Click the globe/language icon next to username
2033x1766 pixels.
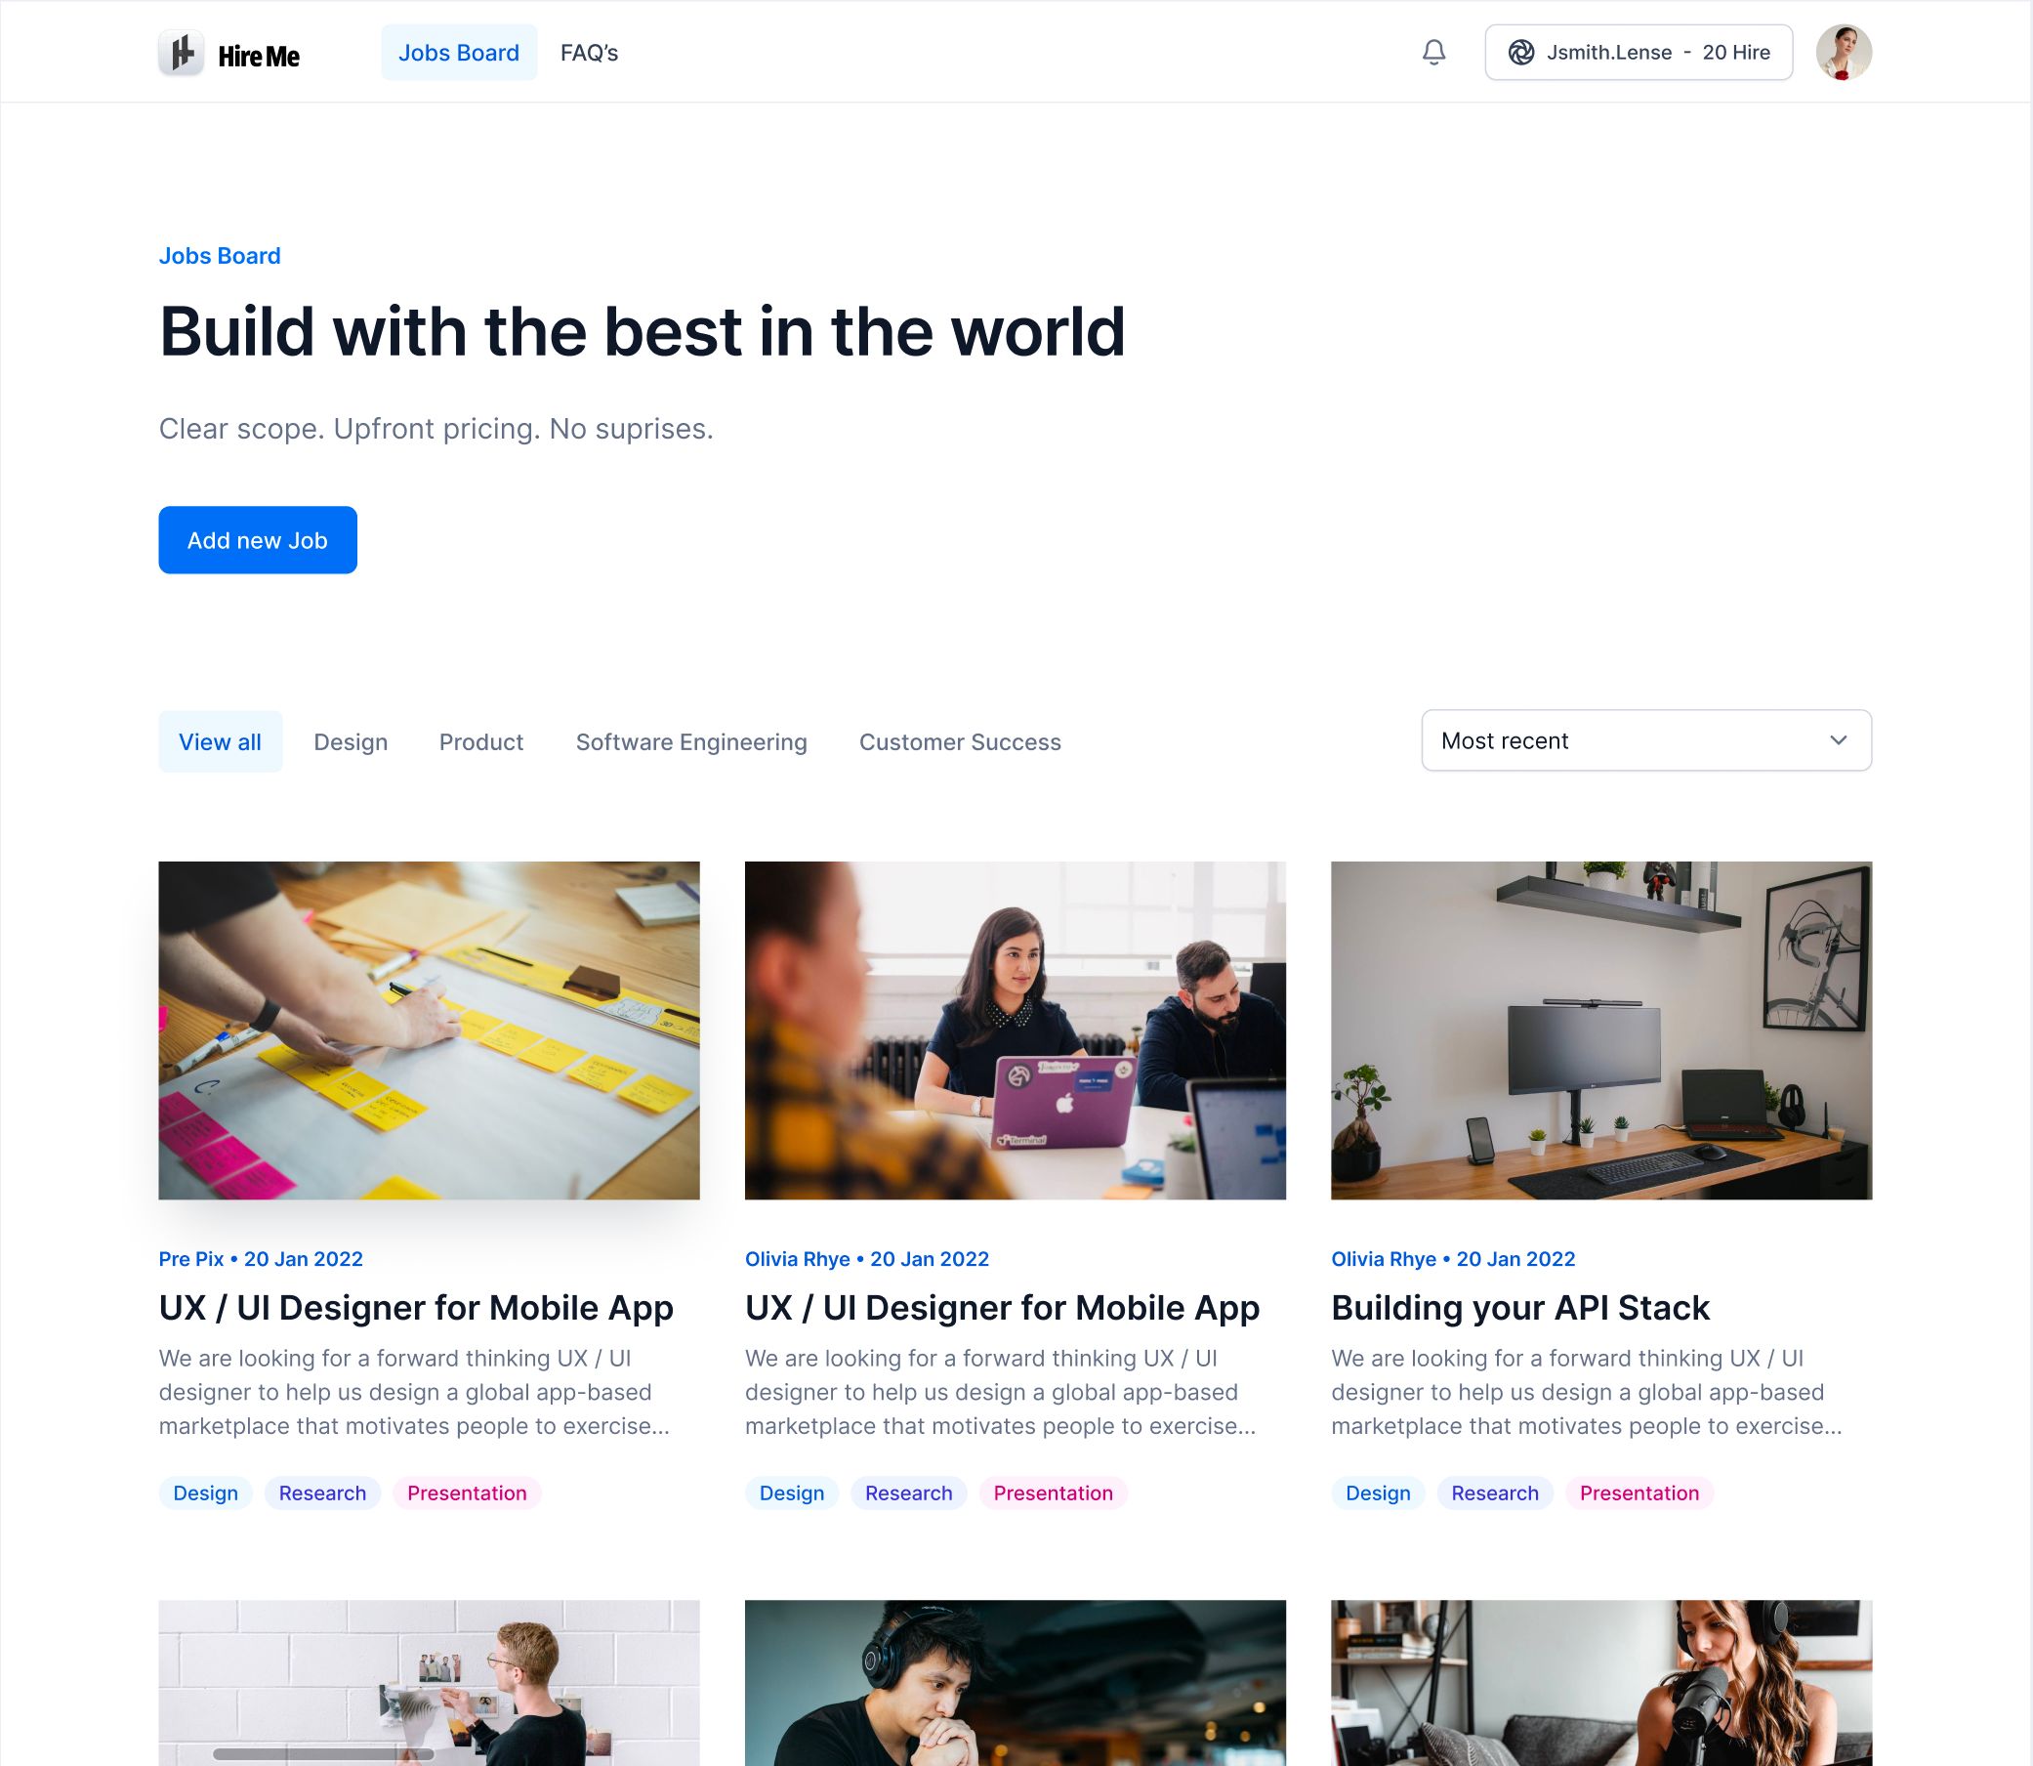(x=1519, y=52)
